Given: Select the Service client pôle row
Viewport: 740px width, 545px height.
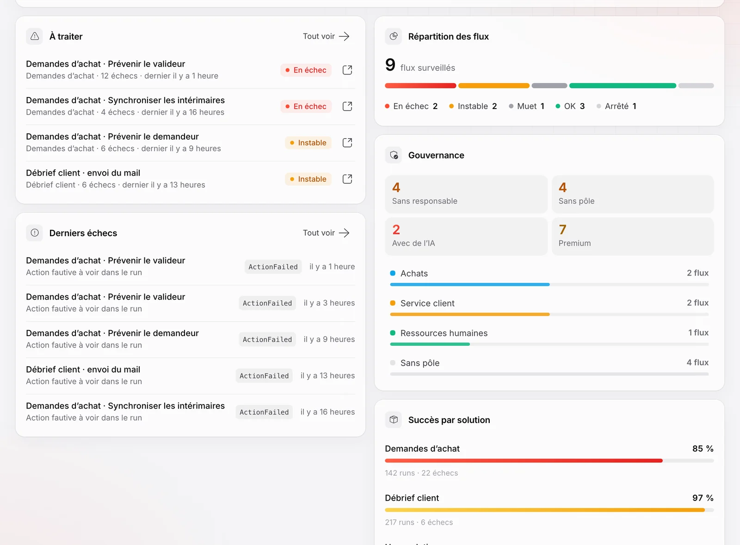Looking at the screenshot, I should point(549,307).
